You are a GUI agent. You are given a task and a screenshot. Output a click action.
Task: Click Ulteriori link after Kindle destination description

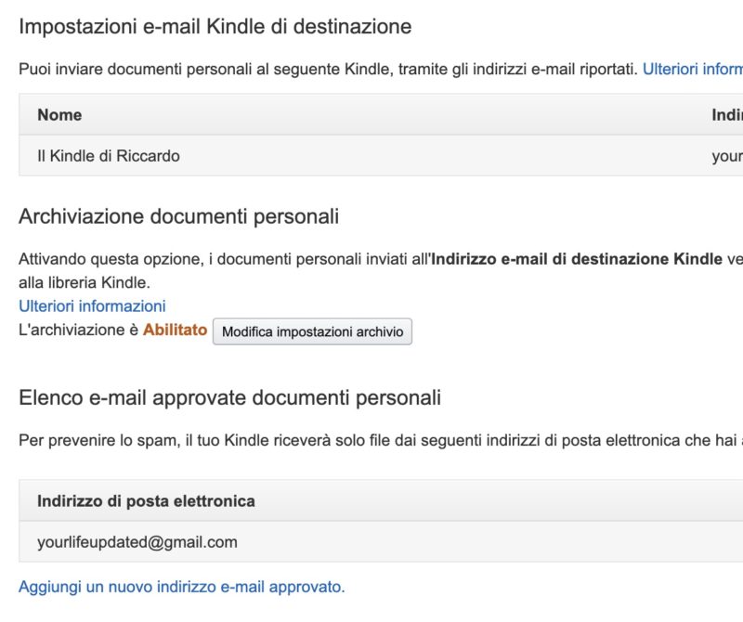click(x=692, y=69)
